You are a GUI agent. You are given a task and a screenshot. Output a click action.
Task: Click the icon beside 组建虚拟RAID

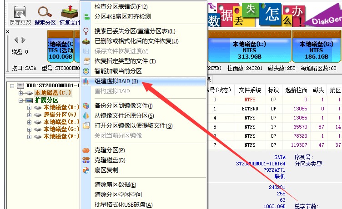coord(86,81)
